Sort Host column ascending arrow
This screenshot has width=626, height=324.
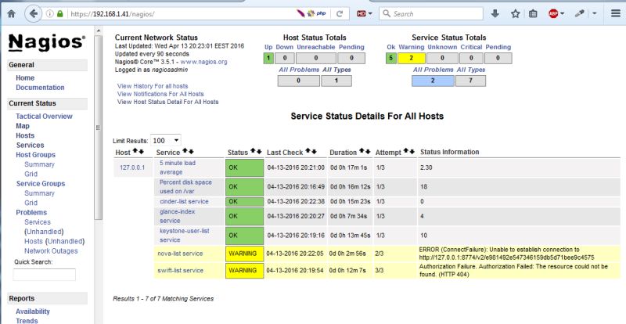135,151
